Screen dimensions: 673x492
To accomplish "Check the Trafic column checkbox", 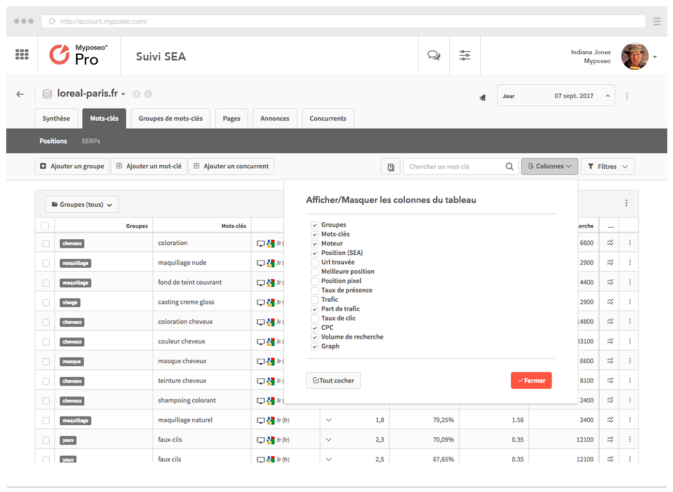I will pos(315,300).
